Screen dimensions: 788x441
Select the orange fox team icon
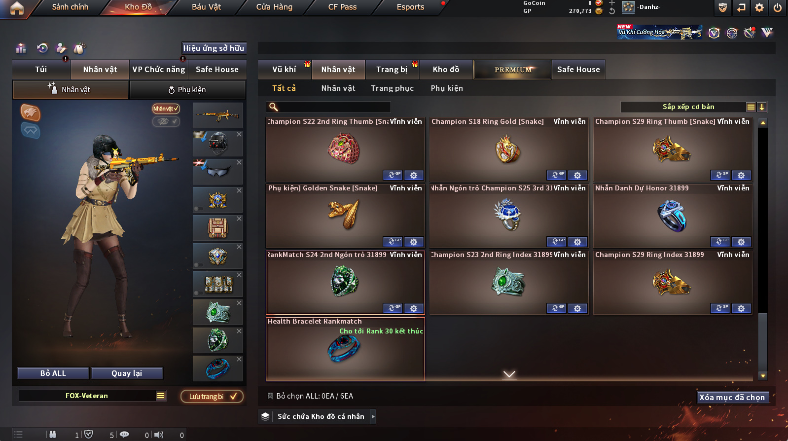point(31,112)
